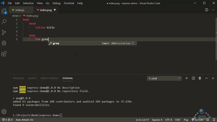Open the Go menu

pyautogui.click(x=47, y=3)
